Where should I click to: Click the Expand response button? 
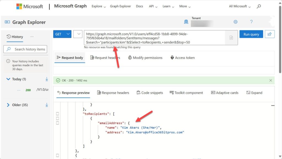point(254,93)
